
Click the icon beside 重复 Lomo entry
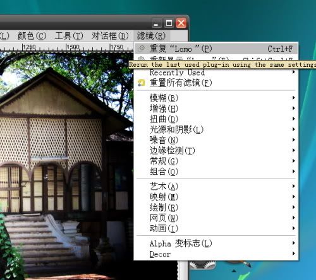pos(141,49)
